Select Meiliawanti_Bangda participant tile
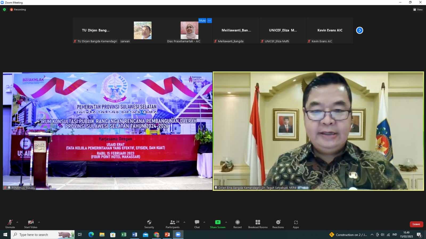Image resolution: width=426 pixels, height=239 pixels. pos(236,31)
